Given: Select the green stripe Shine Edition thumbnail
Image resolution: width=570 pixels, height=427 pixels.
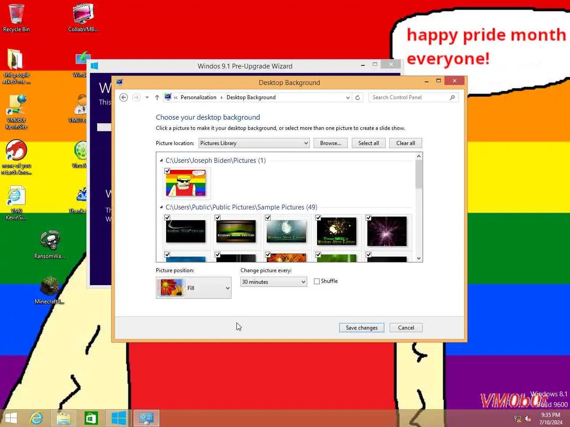Looking at the screenshot, I should coord(236,231).
